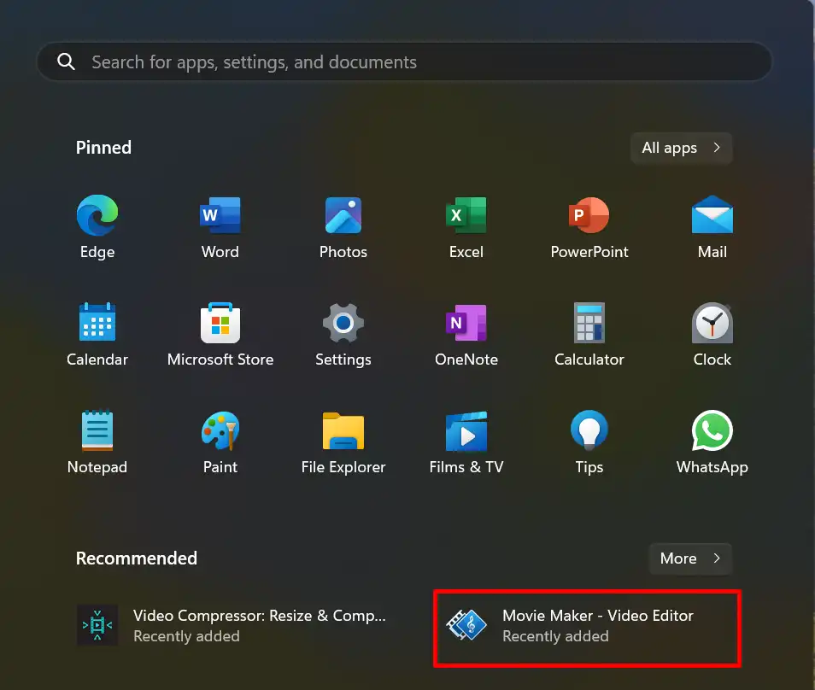
Task: Open the Mail app
Action: pyautogui.click(x=712, y=226)
